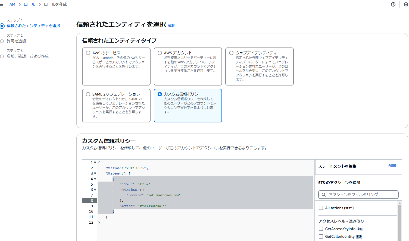The image size is (409, 241).
Task: Open the 情報 link beside GetCallerIdentity
Action: [359, 237]
